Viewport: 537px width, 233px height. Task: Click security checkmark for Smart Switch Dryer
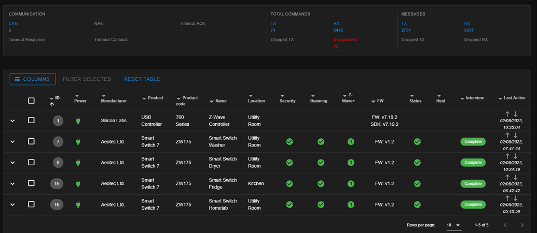click(290, 163)
